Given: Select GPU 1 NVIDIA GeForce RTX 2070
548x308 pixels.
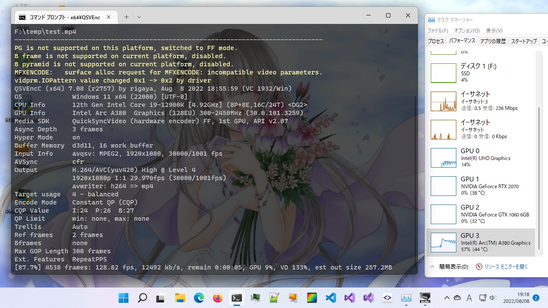Looking at the screenshot, I should coord(481,186).
